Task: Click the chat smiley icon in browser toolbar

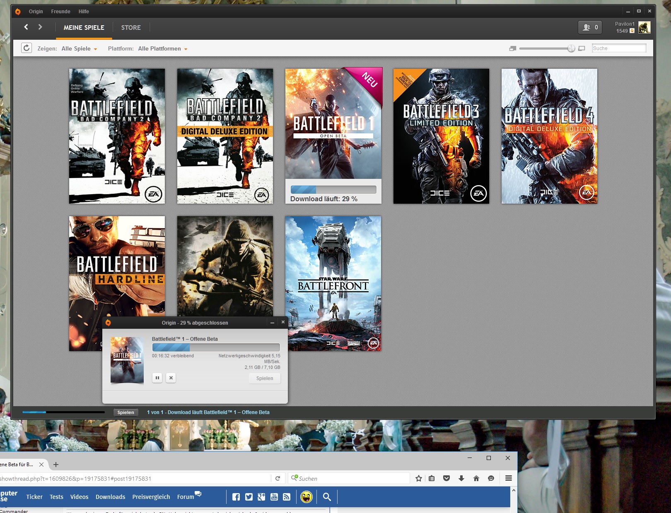Action: [491, 478]
